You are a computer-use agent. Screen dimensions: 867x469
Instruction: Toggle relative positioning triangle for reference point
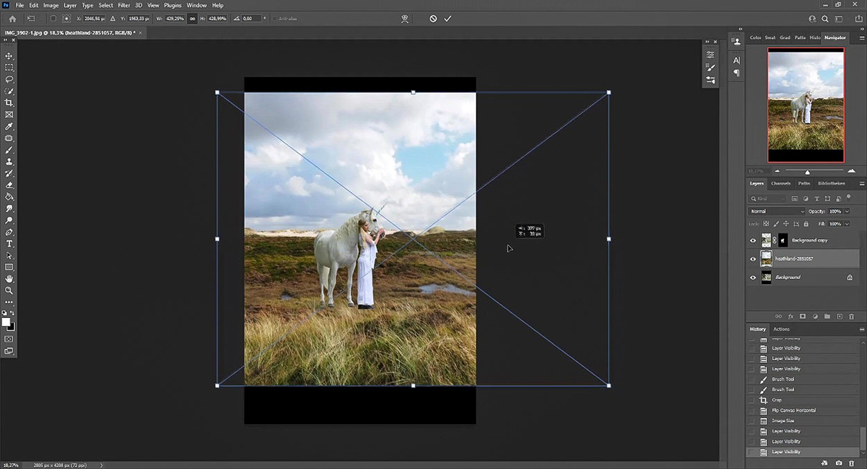pos(114,19)
